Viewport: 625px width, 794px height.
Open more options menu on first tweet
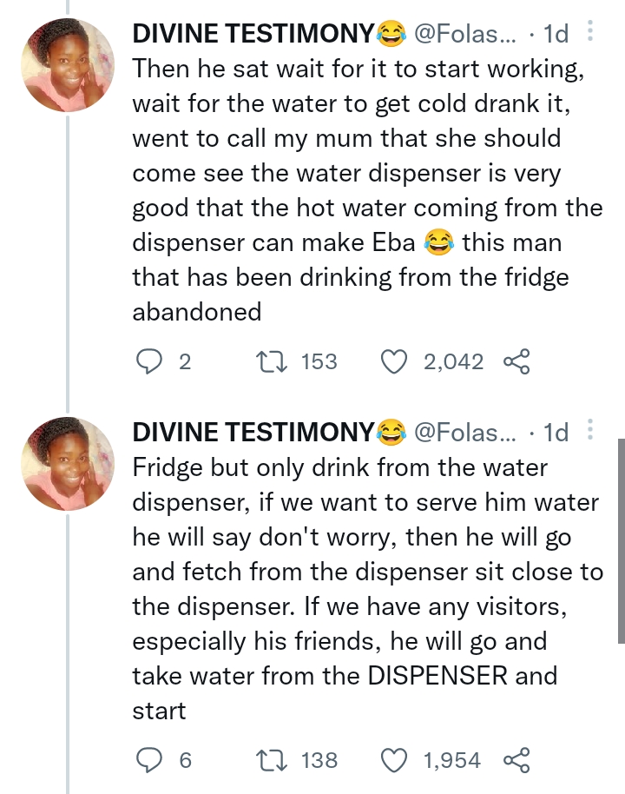point(590,33)
